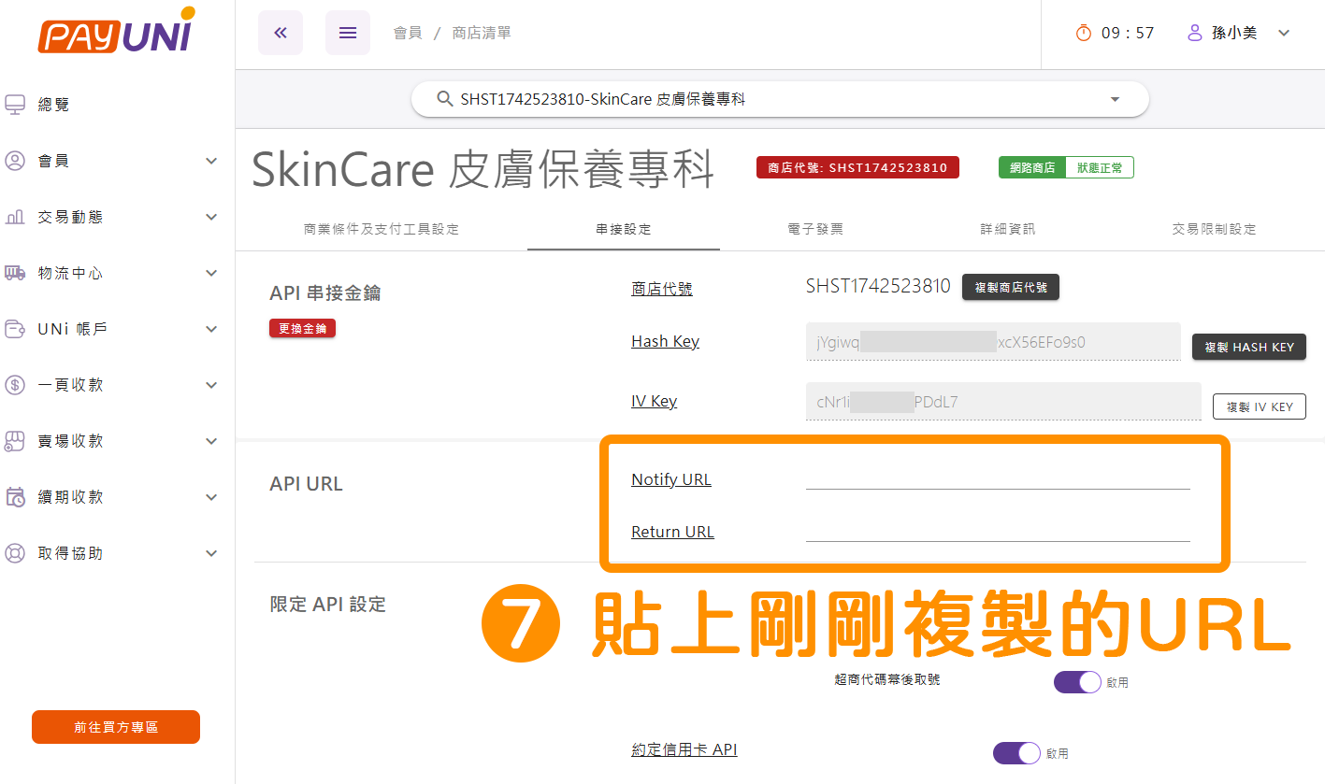Click the search magnifier in store selector
1325x784 pixels.
tap(445, 98)
